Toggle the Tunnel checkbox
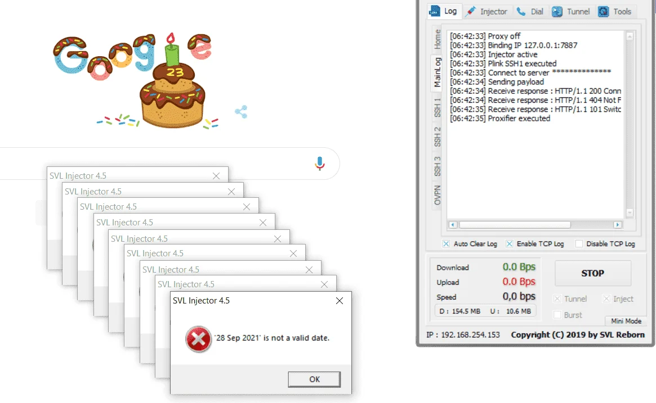 (x=557, y=298)
